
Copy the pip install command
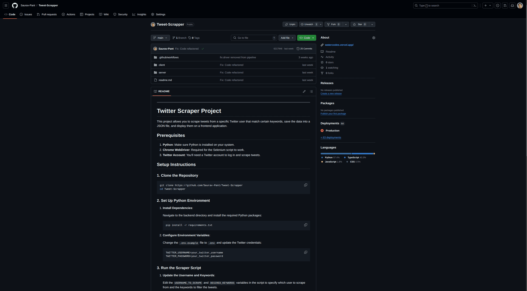point(305,225)
